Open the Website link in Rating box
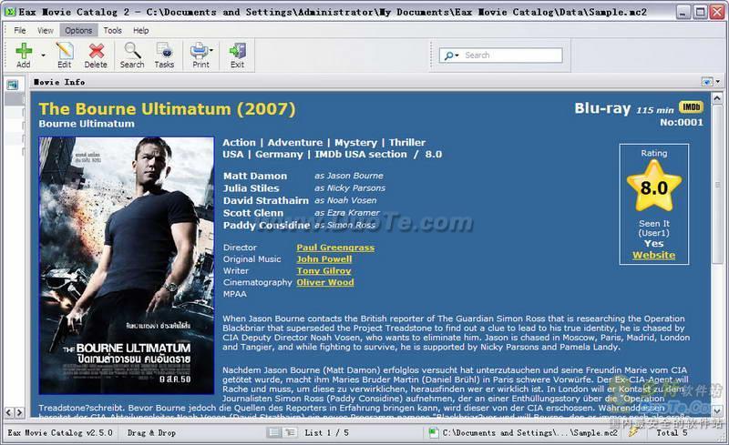The height and width of the screenshot is (445, 729). click(653, 255)
